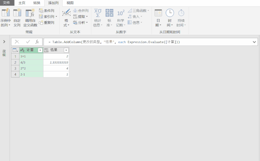The image size is (260, 161).
Task: Select result cell 1.333333333
Action: tap(56, 62)
